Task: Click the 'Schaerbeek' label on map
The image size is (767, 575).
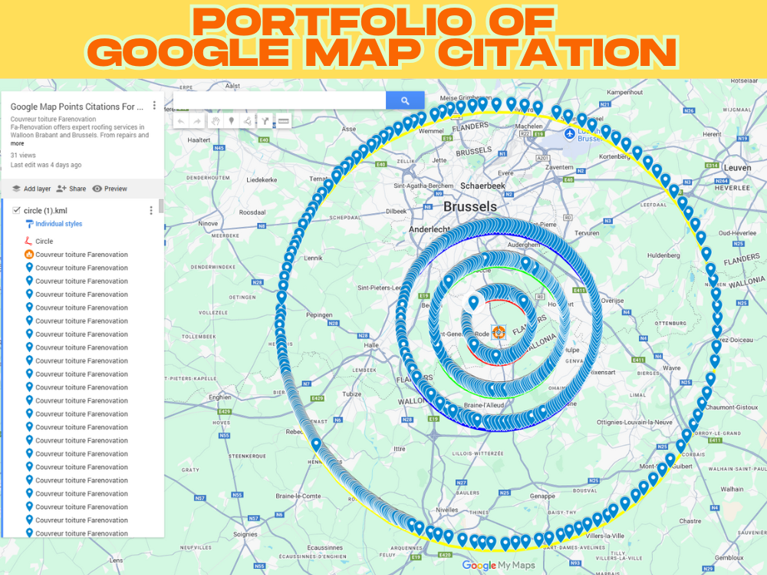Action: tap(482, 186)
